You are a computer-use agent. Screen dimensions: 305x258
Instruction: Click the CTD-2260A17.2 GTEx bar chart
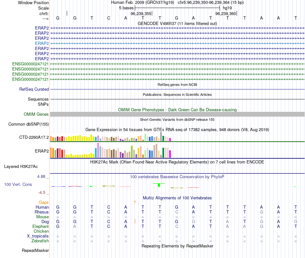click(x=110, y=137)
